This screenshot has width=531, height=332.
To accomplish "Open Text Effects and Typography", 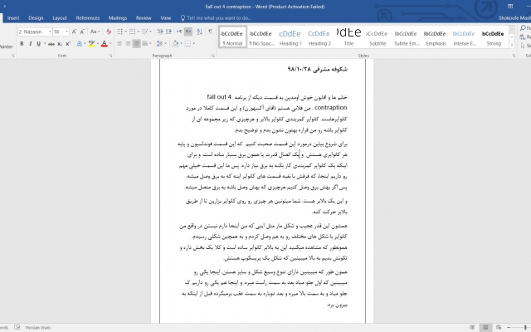I will pos(79,44).
